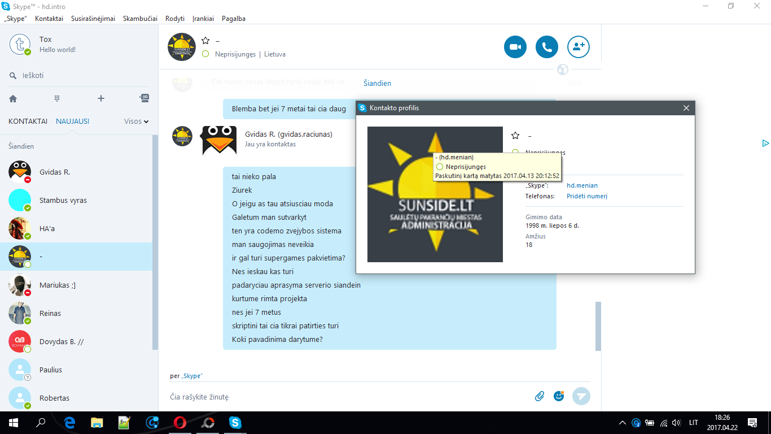Open the Skype home icon in the sidebar
The height and width of the screenshot is (434, 771).
pos(13,98)
